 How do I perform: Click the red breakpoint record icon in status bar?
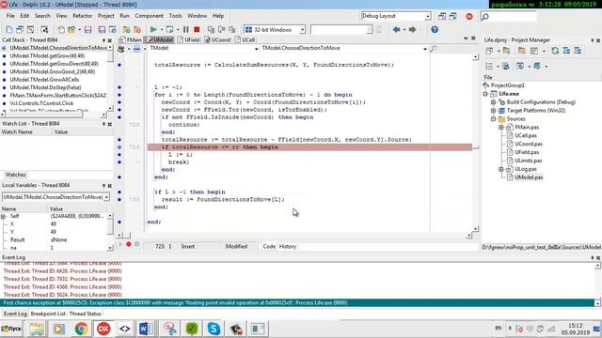[129, 244]
